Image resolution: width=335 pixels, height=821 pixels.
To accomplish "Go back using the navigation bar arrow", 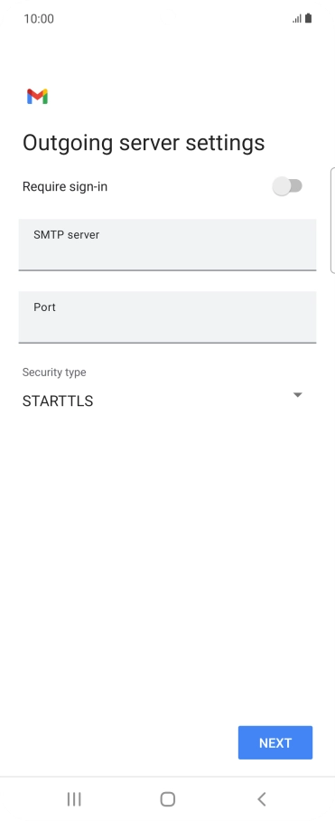I will (261, 798).
